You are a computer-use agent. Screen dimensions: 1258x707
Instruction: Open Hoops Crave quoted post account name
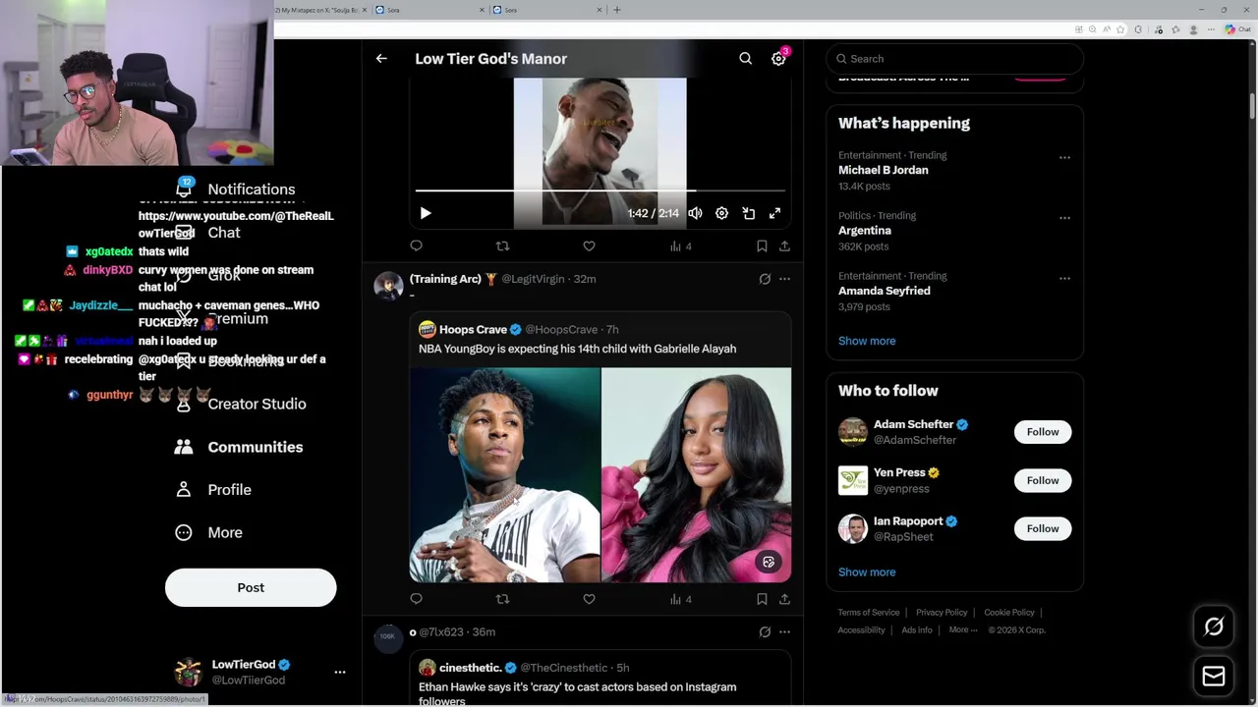[x=473, y=329]
